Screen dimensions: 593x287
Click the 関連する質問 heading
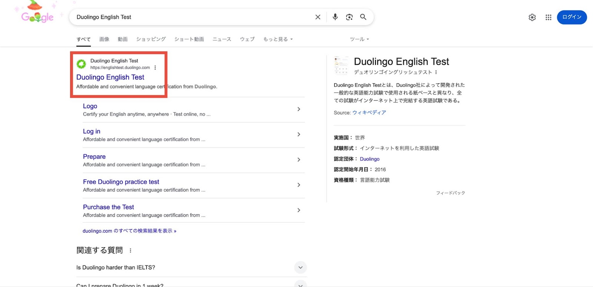pyautogui.click(x=99, y=250)
